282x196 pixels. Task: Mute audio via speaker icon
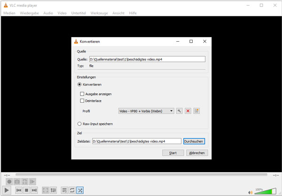251,192
